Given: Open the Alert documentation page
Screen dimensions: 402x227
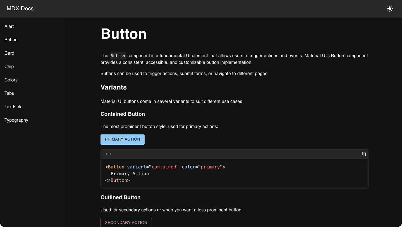Looking at the screenshot, I should coord(9,26).
